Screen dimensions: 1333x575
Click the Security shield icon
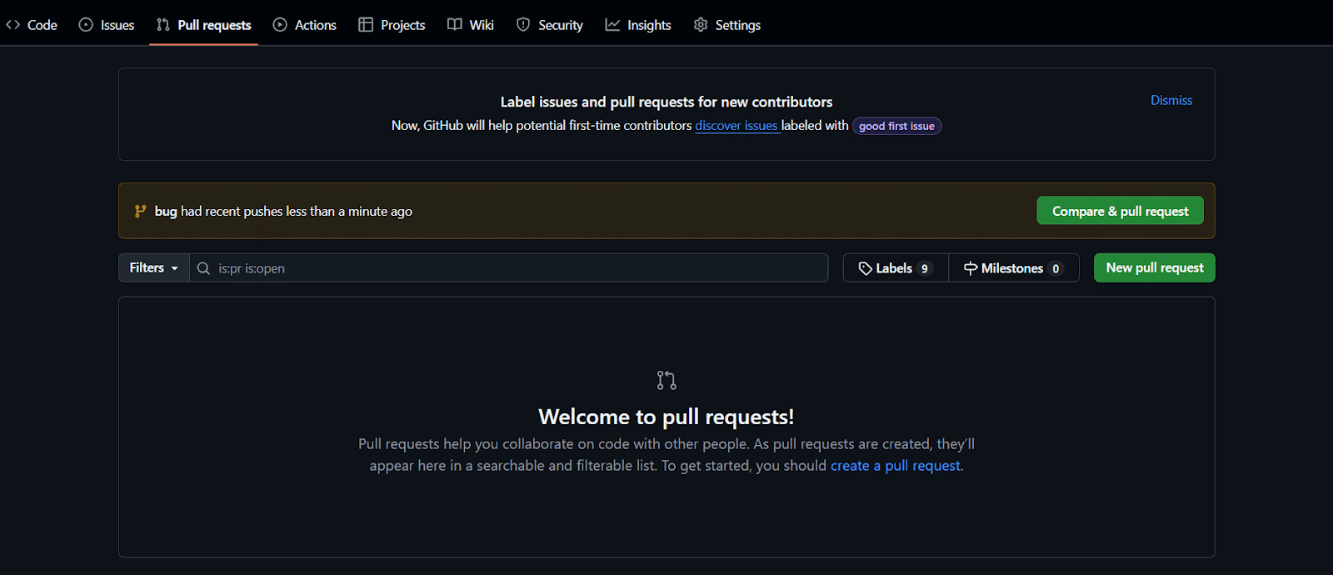click(523, 25)
